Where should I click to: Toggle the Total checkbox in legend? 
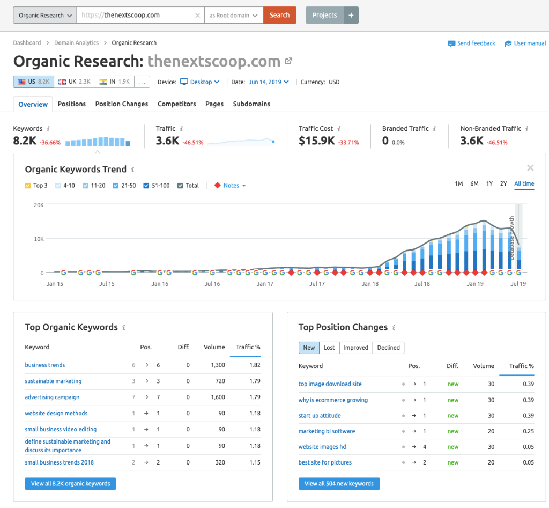pos(180,186)
